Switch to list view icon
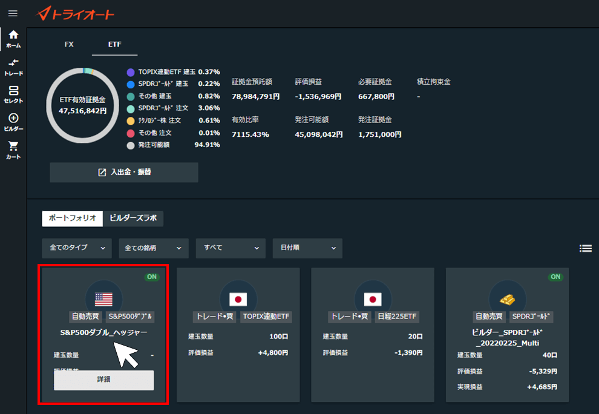This screenshot has width=599, height=414. [x=586, y=249]
